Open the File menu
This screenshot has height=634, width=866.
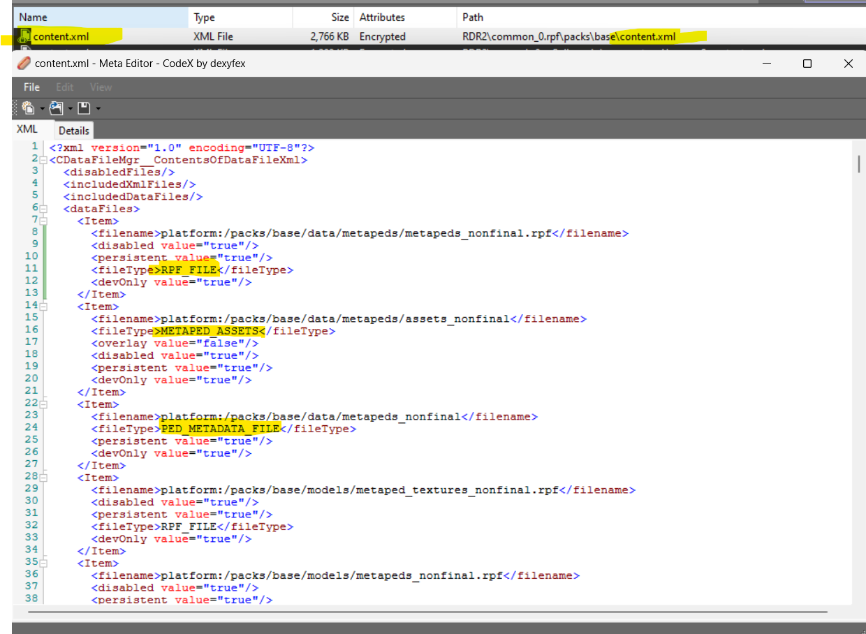tap(31, 87)
